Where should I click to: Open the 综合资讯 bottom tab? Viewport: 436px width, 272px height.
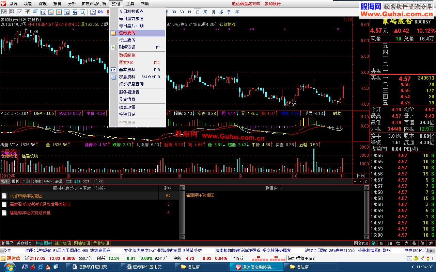click(63, 243)
